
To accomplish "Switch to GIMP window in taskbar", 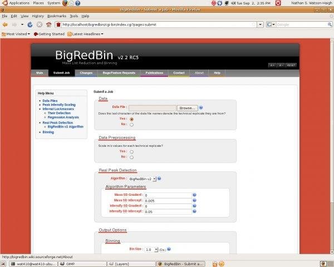I will pyautogui.click(x=82, y=264).
